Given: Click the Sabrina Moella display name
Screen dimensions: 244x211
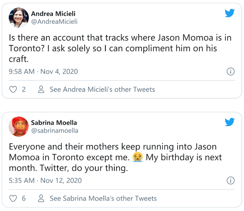Looking at the screenshot, I should tap(54, 123).
